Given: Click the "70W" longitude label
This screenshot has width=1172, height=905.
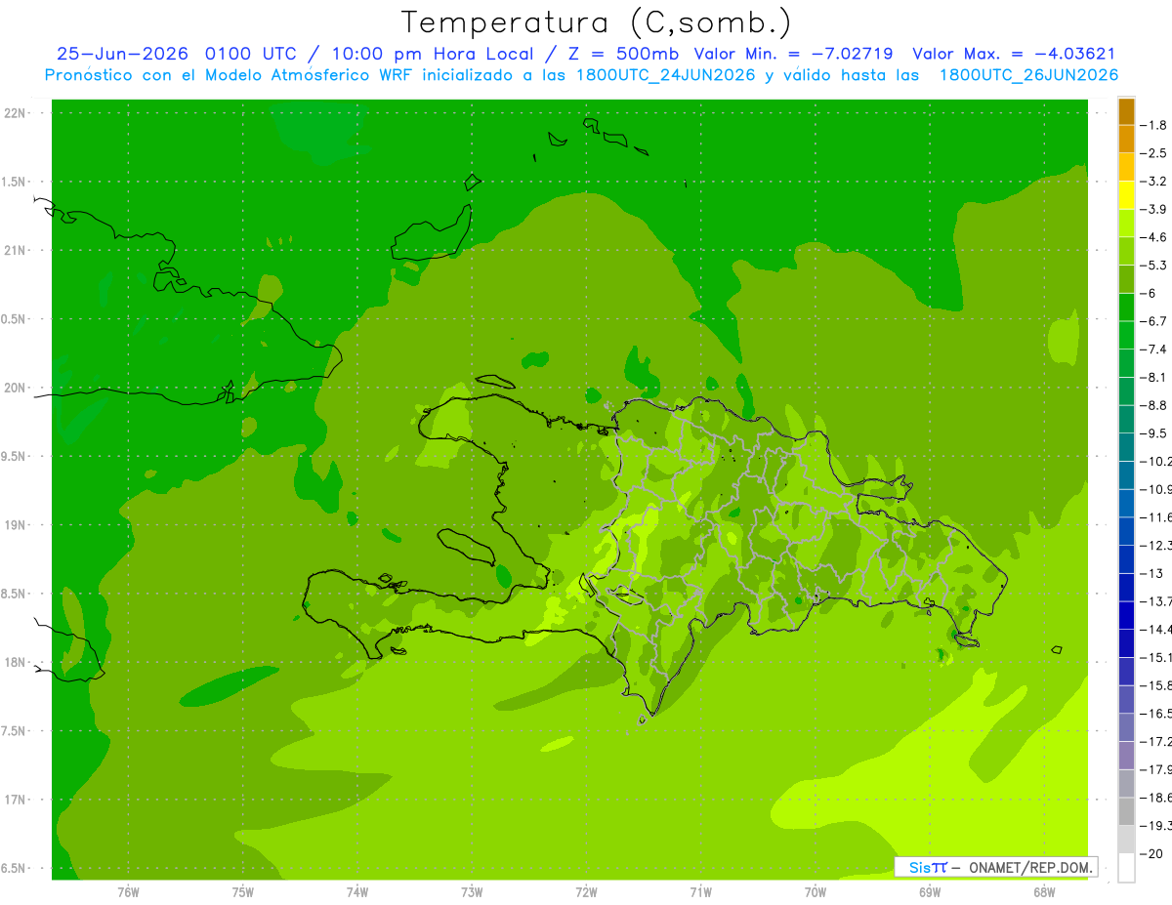Looking at the screenshot, I should 816,891.
